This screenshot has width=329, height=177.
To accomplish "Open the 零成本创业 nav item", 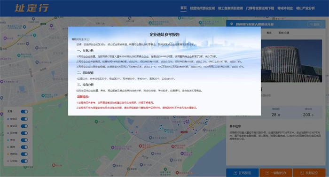I will pyautogui.click(x=285, y=8).
